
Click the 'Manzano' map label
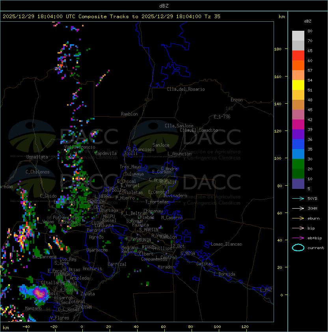click(x=33, y=308)
